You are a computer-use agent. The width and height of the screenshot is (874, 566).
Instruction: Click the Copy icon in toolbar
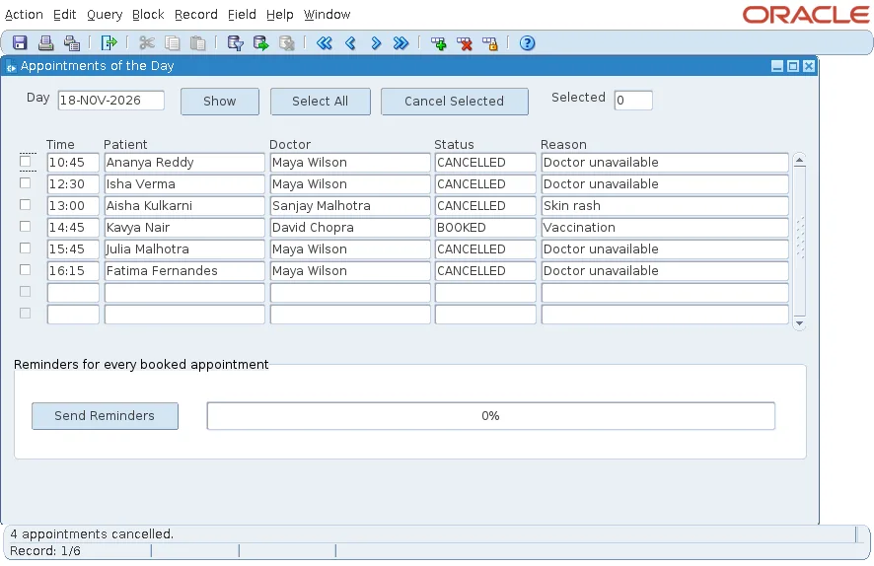point(173,43)
